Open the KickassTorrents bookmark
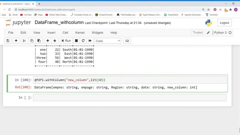 (x=104, y=15)
